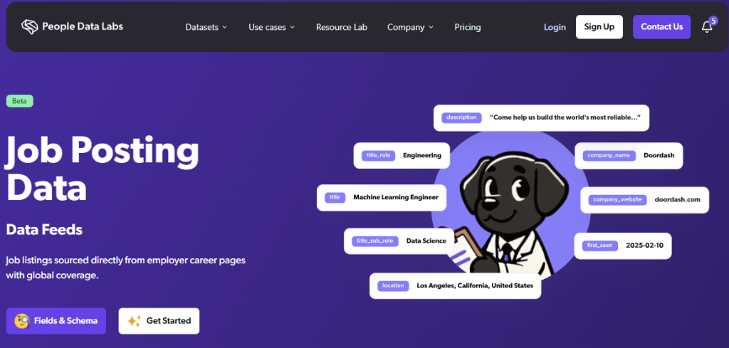
Task: Click the description field tag
Action: (x=460, y=117)
